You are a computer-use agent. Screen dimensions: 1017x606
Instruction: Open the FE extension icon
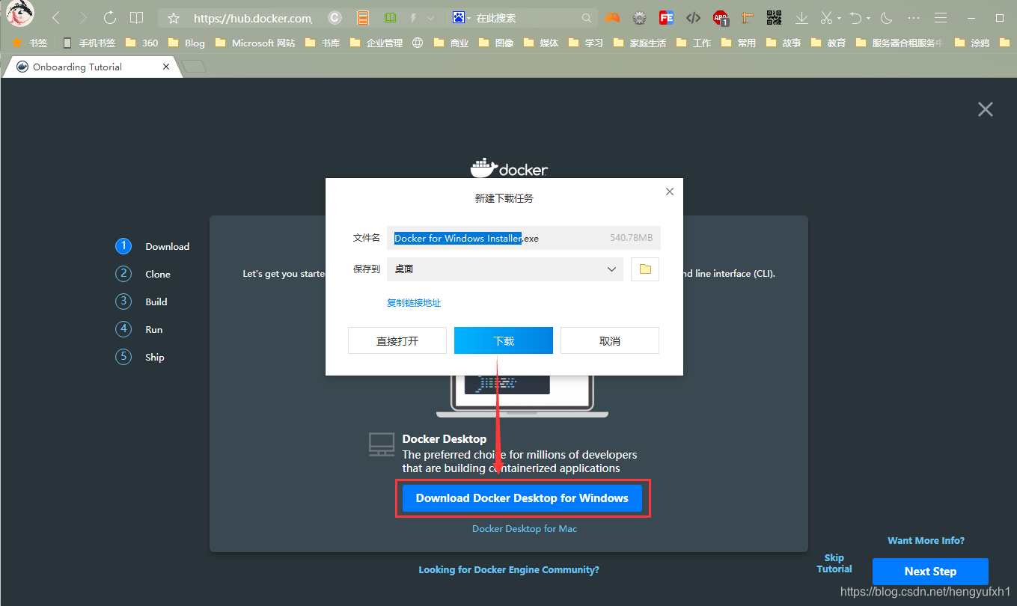tap(666, 18)
